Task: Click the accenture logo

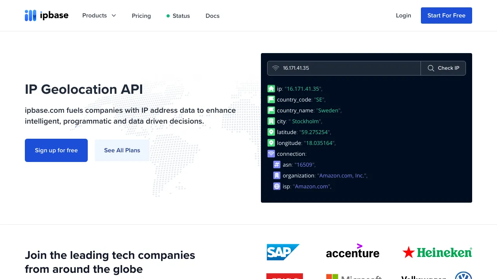Action: tap(353, 251)
